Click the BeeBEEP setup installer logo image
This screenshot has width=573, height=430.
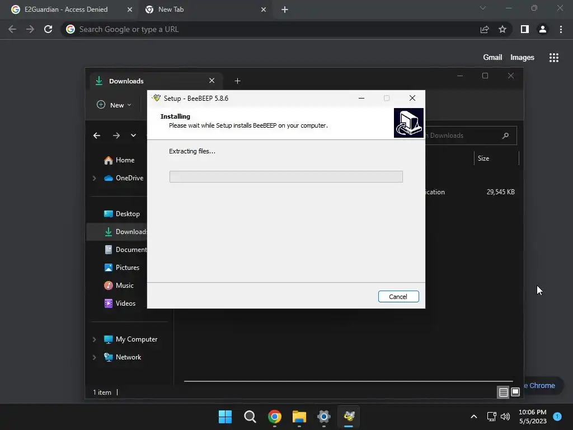[x=408, y=123]
